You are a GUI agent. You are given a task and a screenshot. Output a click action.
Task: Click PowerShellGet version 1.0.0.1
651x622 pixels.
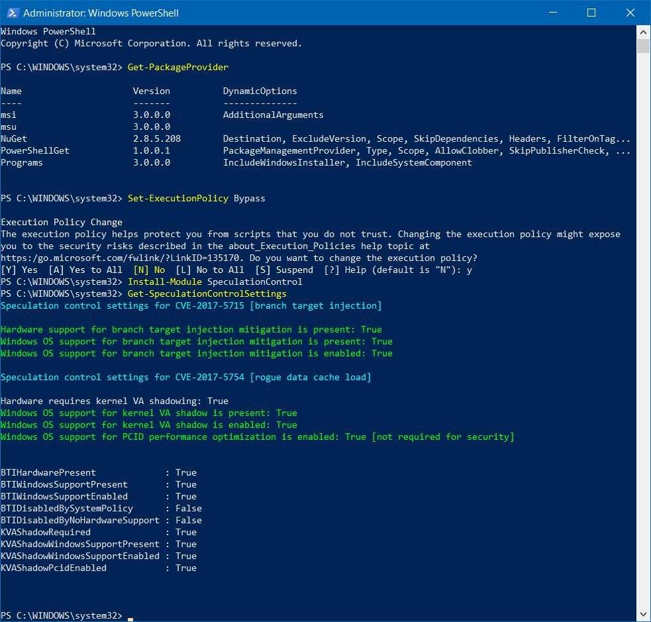pos(152,151)
